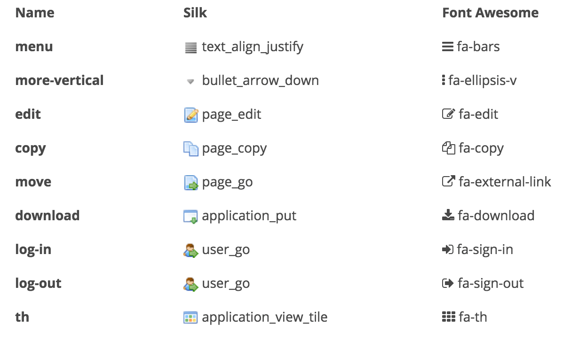Select the application_put window icon
This screenshot has width=587, height=340.
(x=190, y=216)
